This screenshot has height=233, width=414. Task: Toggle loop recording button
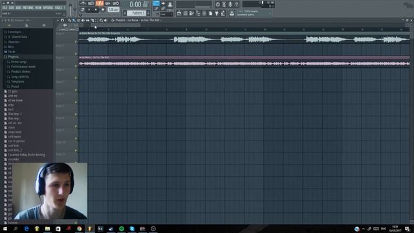tap(116, 3)
